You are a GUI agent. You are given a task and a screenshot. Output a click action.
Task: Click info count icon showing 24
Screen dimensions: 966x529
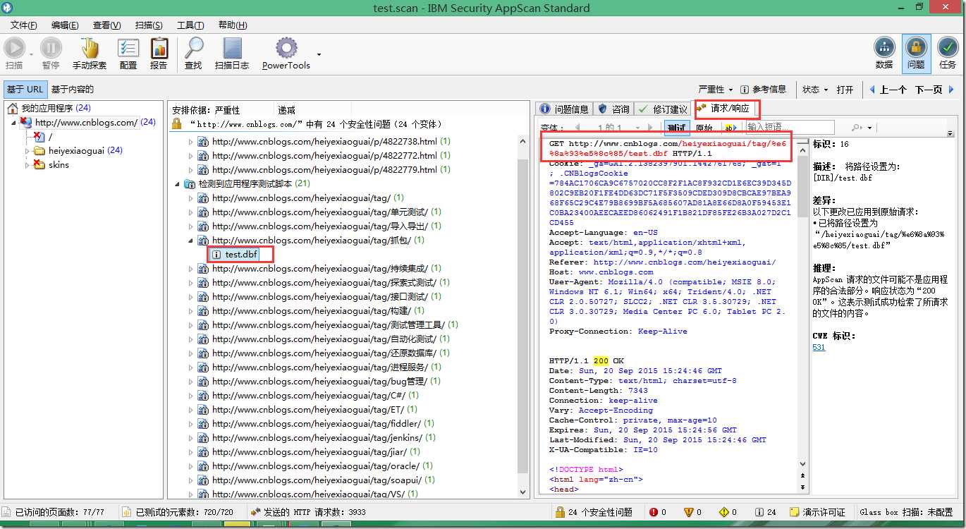(x=759, y=512)
